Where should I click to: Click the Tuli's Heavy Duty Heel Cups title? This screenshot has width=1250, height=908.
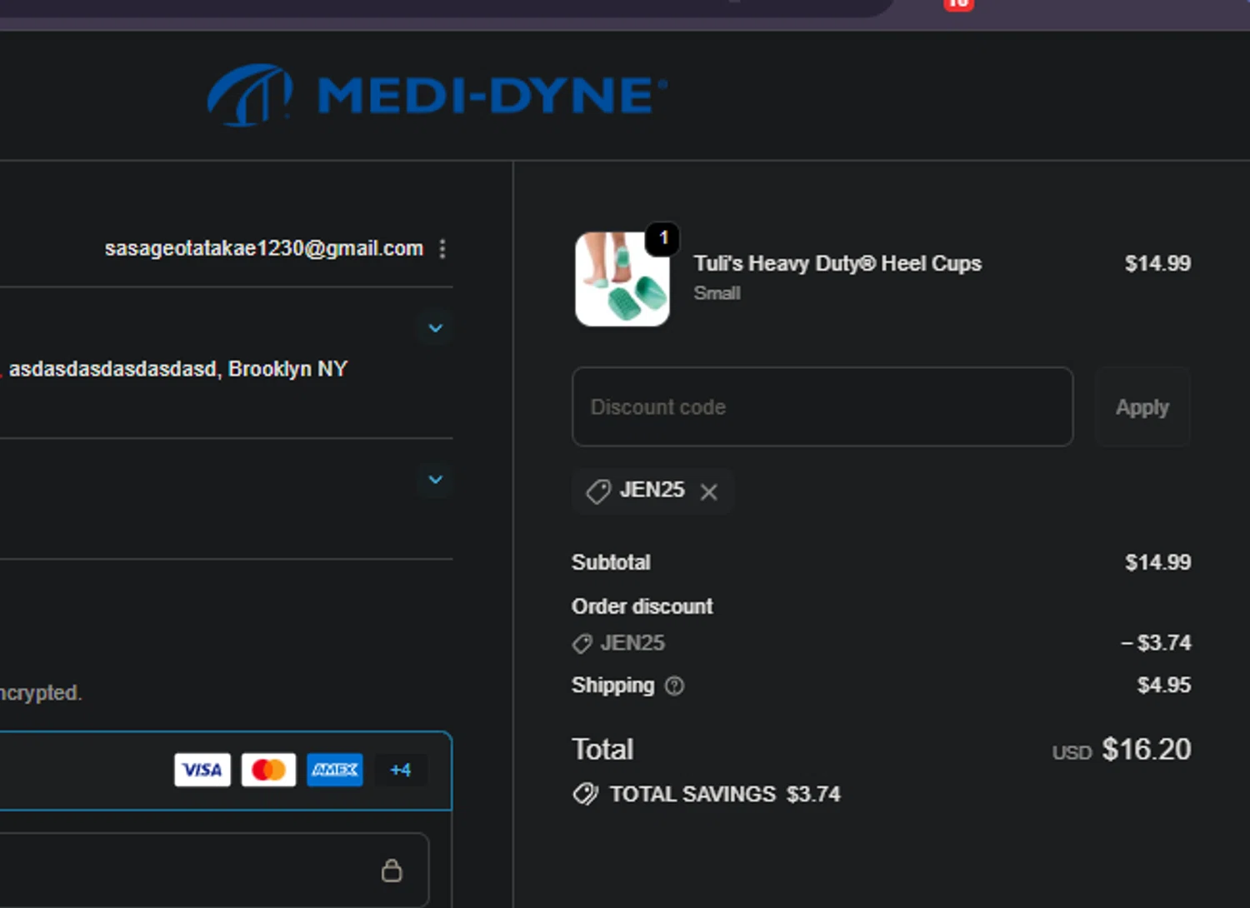tap(837, 263)
